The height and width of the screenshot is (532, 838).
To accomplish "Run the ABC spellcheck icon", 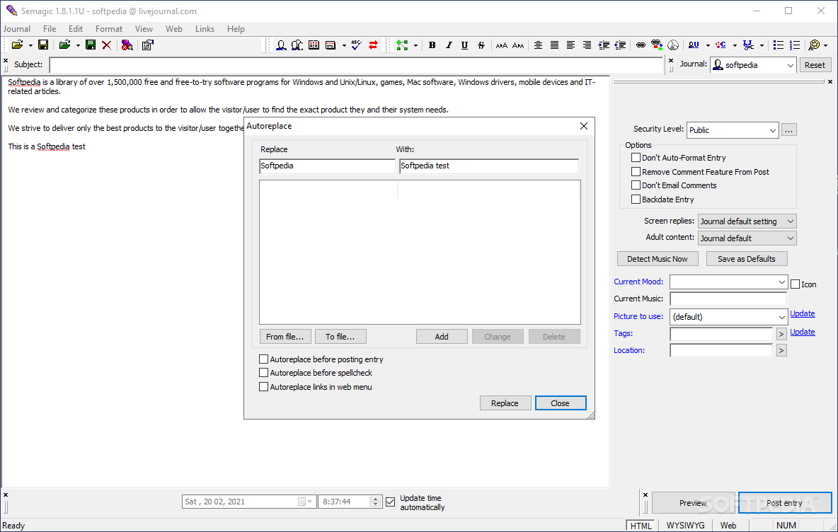I will pos(357,45).
